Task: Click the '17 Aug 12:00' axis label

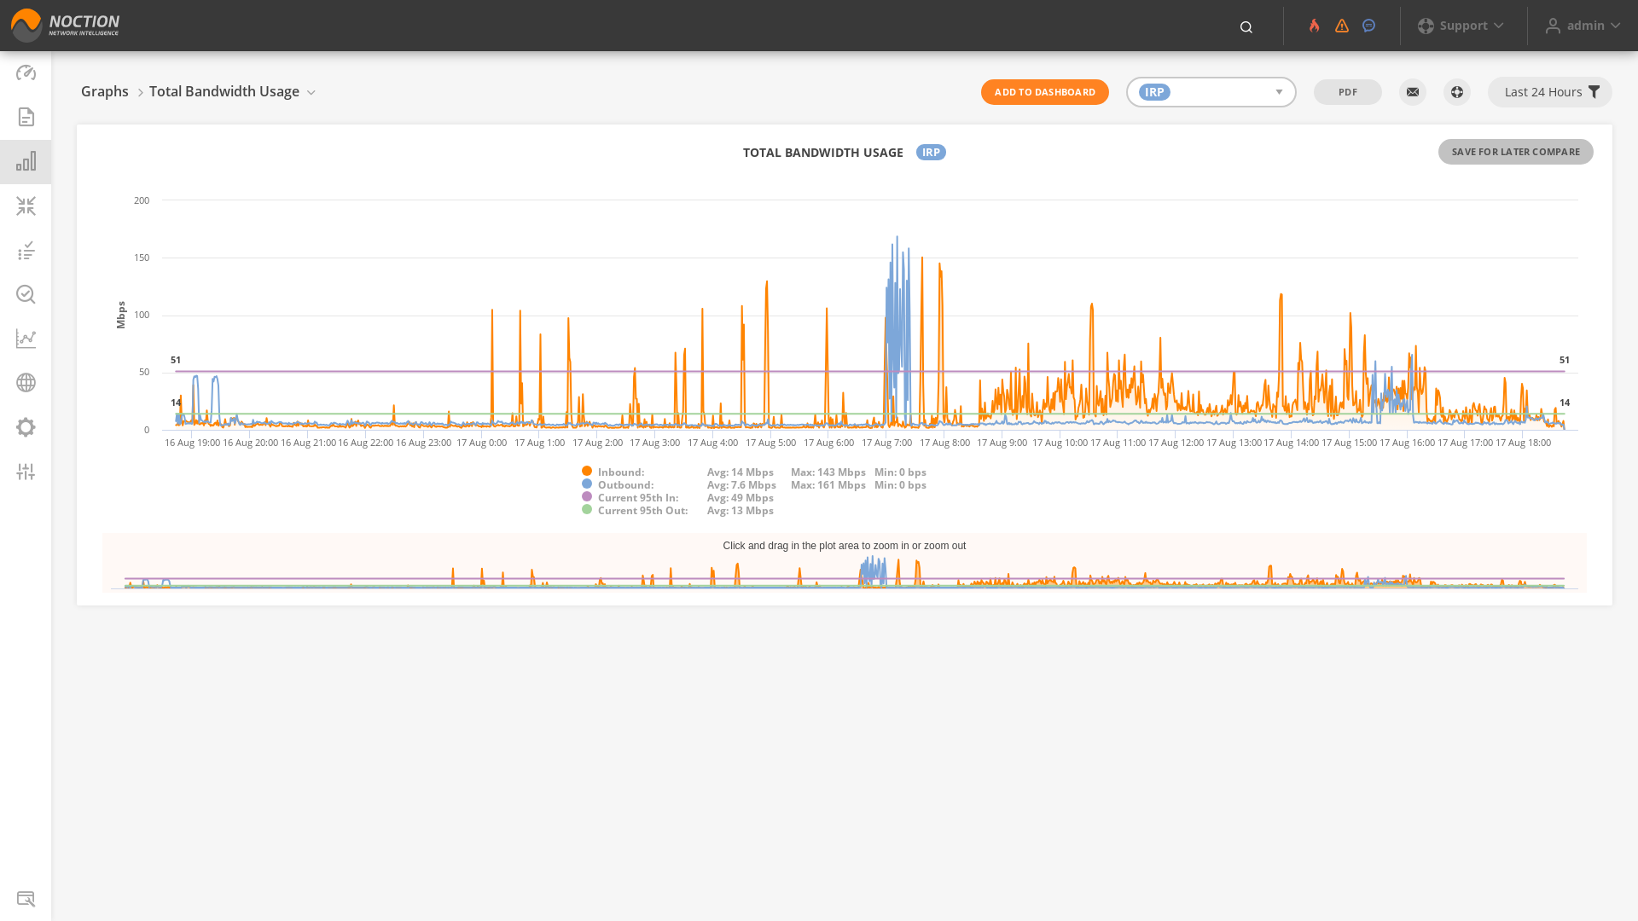Action: [x=1176, y=443]
